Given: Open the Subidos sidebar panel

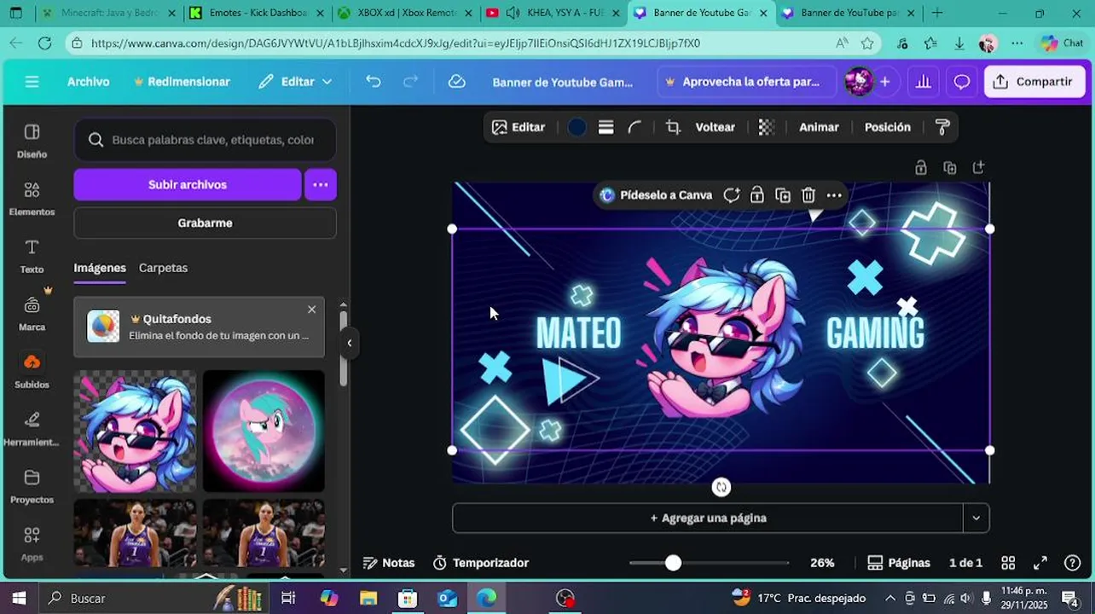Looking at the screenshot, I should pyautogui.click(x=32, y=371).
